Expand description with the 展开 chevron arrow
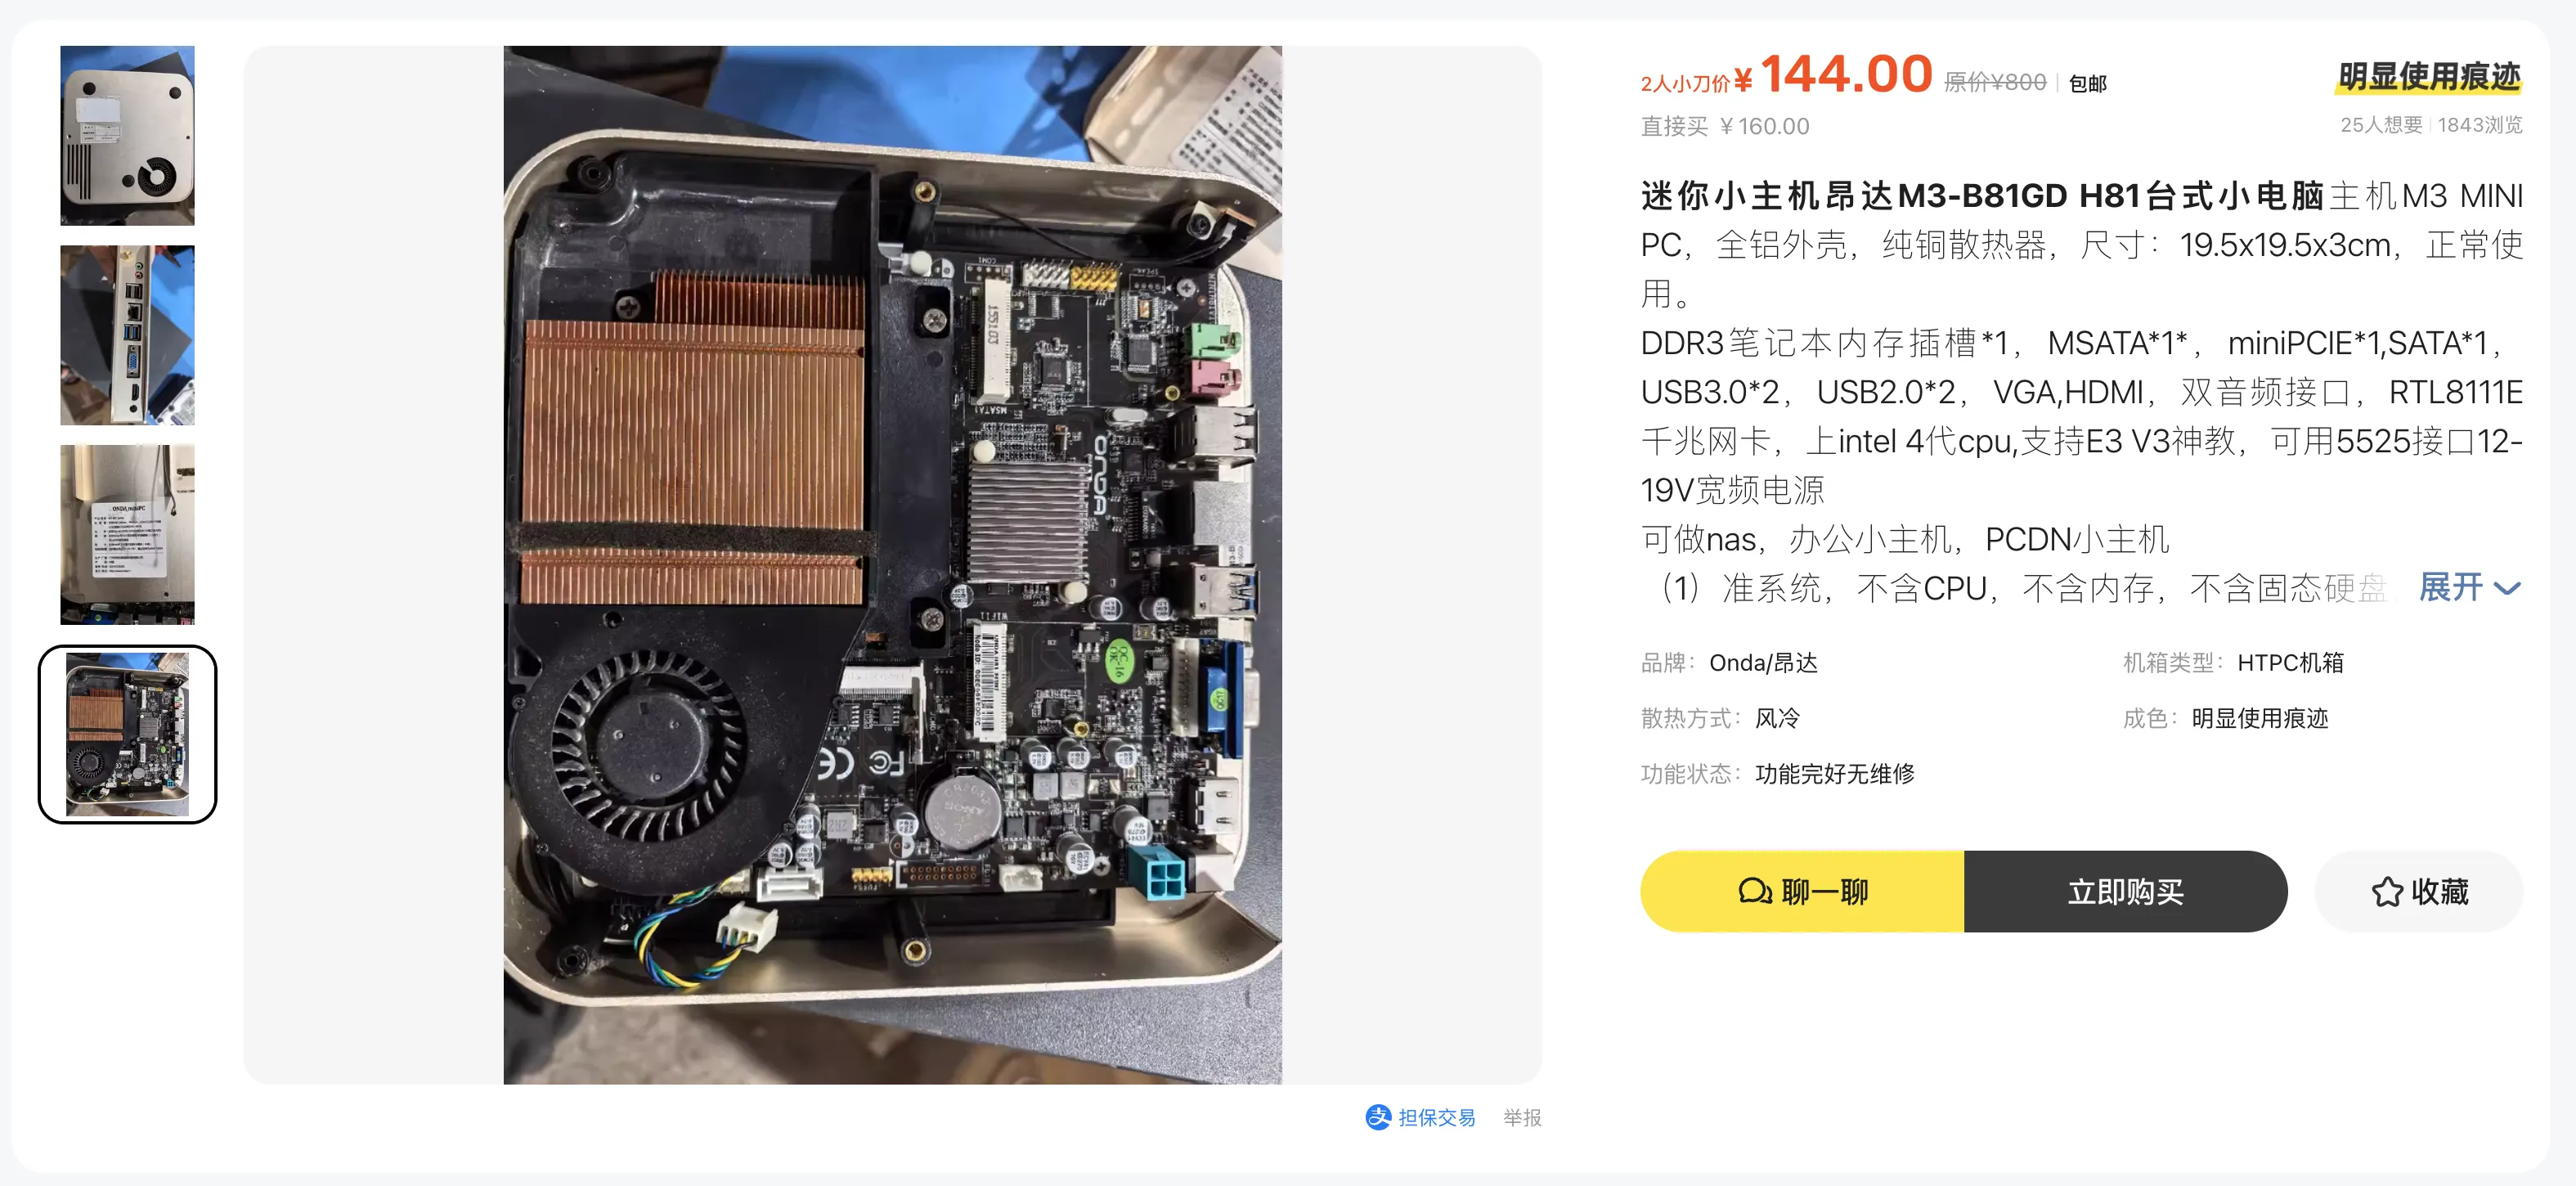This screenshot has height=1186, width=2576. 2507,588
